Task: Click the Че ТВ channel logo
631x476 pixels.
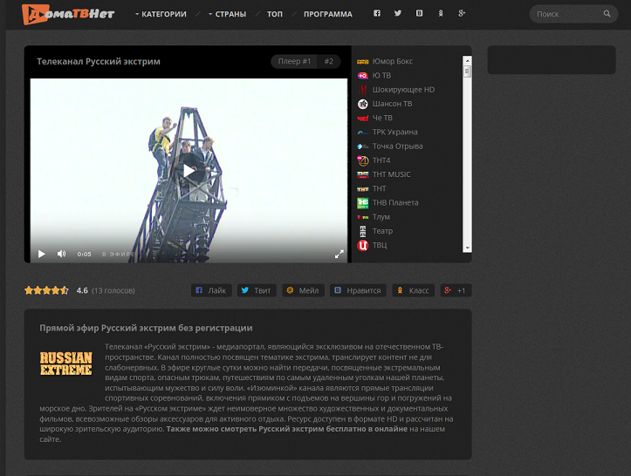Action: point(362,119)
